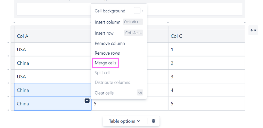
Task: Choose Remove column from the menu
Action: (x=110, y=43)
